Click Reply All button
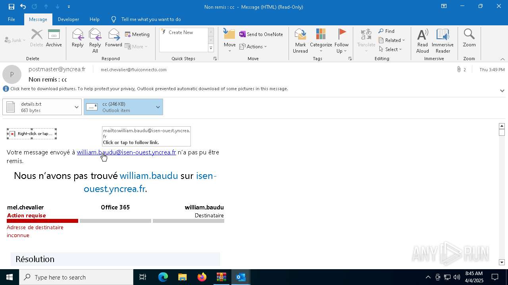 (95, 41)
